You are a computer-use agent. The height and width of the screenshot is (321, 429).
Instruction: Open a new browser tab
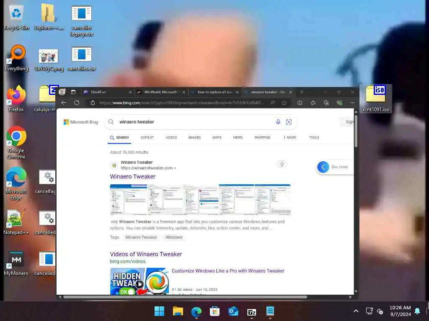[302, 92]
